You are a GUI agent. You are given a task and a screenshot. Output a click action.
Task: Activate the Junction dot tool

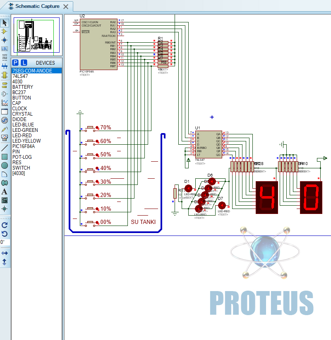point(5,40)
